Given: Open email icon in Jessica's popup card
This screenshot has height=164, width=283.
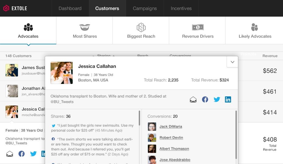Looking at the screenshot, I should point(193,100).
